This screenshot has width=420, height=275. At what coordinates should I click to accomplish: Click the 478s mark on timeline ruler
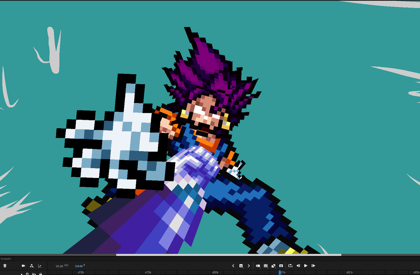pyautogui.click(x=81, y=272)
